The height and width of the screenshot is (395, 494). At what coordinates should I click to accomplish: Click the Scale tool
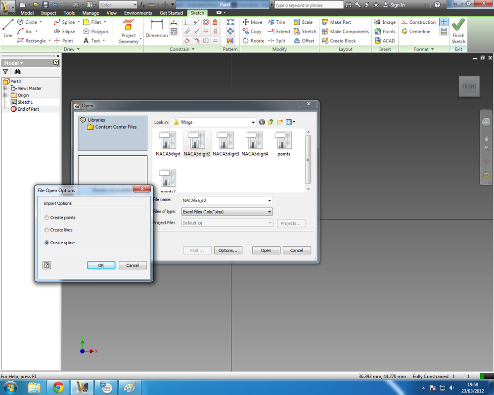pos(303,22)
